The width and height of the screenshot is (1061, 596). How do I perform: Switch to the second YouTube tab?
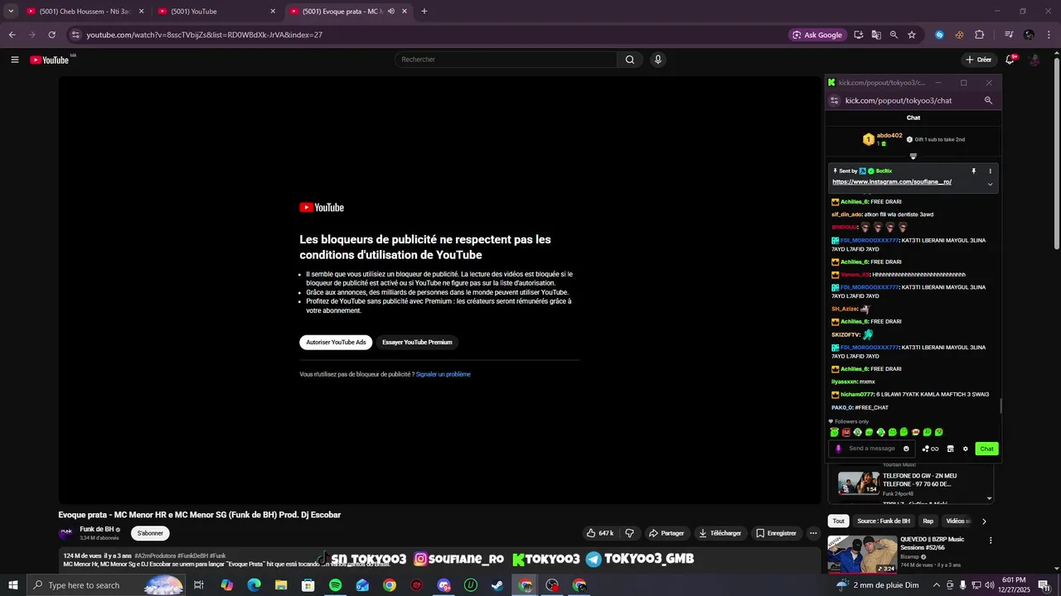[217, 12]
